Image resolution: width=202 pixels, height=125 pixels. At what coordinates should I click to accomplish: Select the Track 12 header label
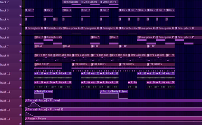pyautogui.click(x=5, y=92)
